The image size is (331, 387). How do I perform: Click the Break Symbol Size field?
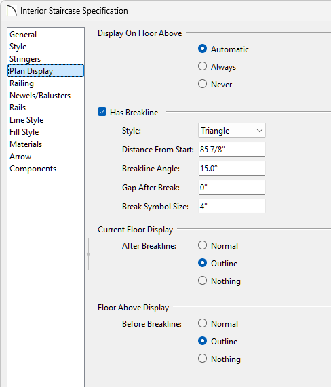pos(232,206)
